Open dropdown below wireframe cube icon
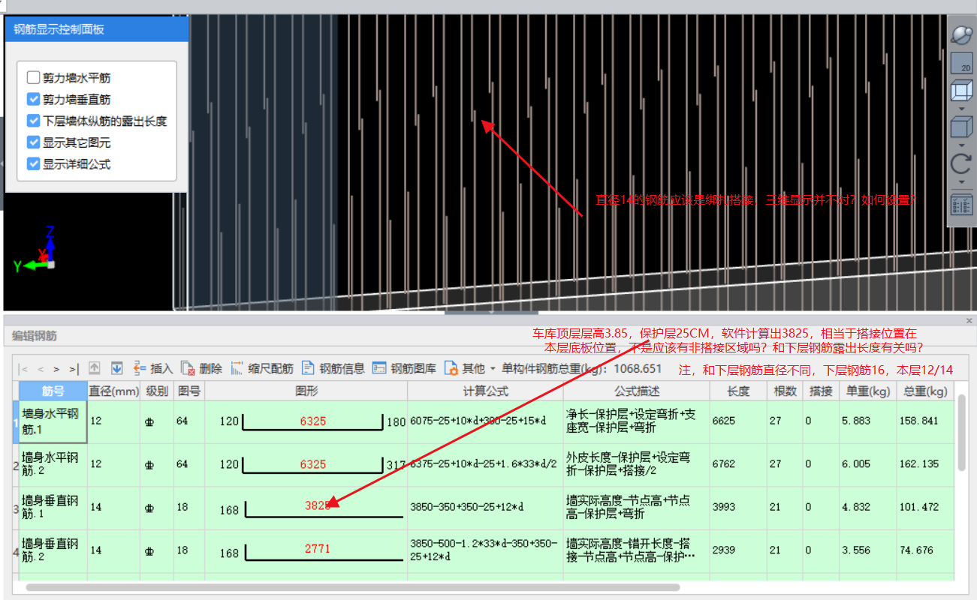The image size is (977, 600). click(x=961, y=109)
